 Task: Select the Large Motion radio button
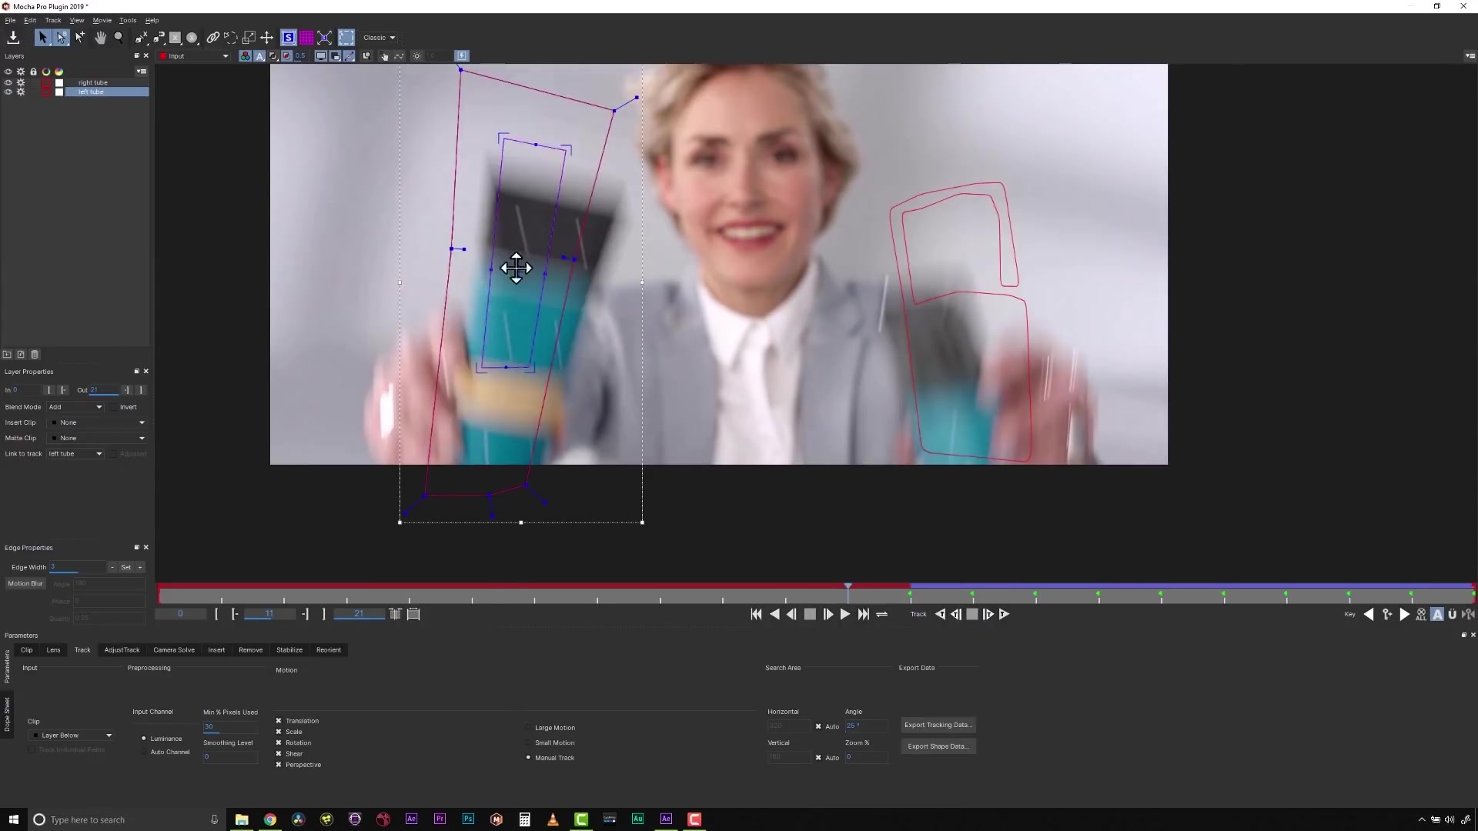tap(529, 728)
